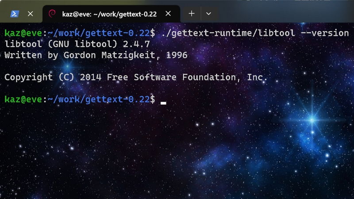Click the --version flag in the command
This screenshot has width=354, height=199.
(325, 33)
